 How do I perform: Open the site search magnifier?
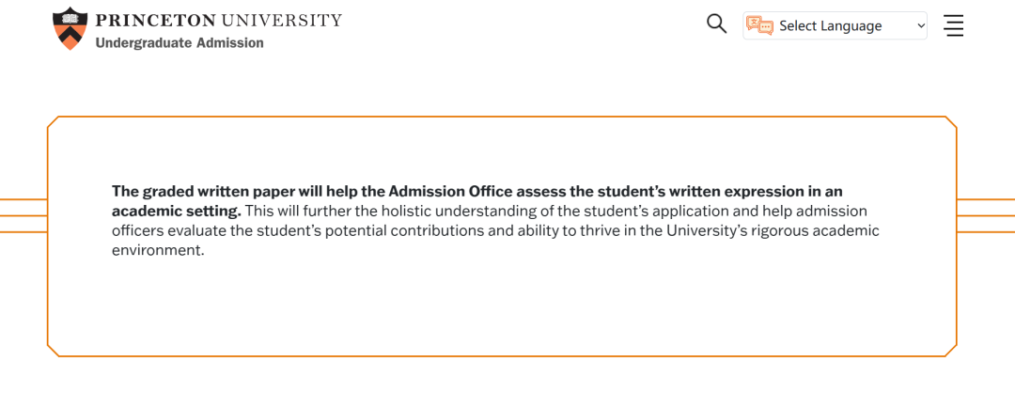(716, 24)
